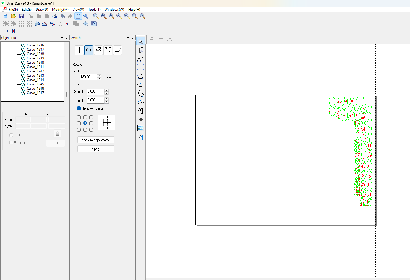Choose the Skew transform icon
410x280 pixels.
click(x=117, y=50)
